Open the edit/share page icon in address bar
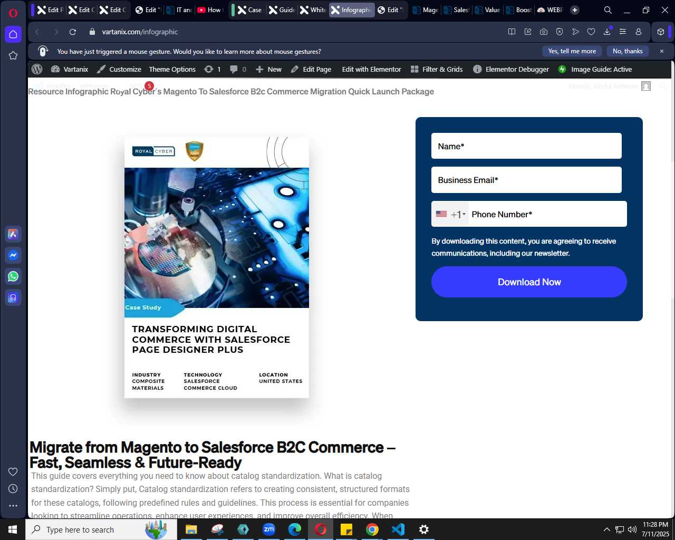Screen dimensions: 675x540 click(528, 32)
